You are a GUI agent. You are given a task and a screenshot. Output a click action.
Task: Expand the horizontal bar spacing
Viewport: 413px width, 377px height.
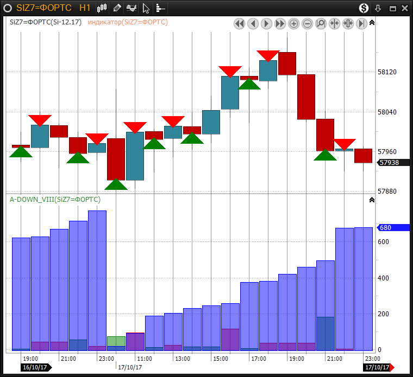click(348, 23)
